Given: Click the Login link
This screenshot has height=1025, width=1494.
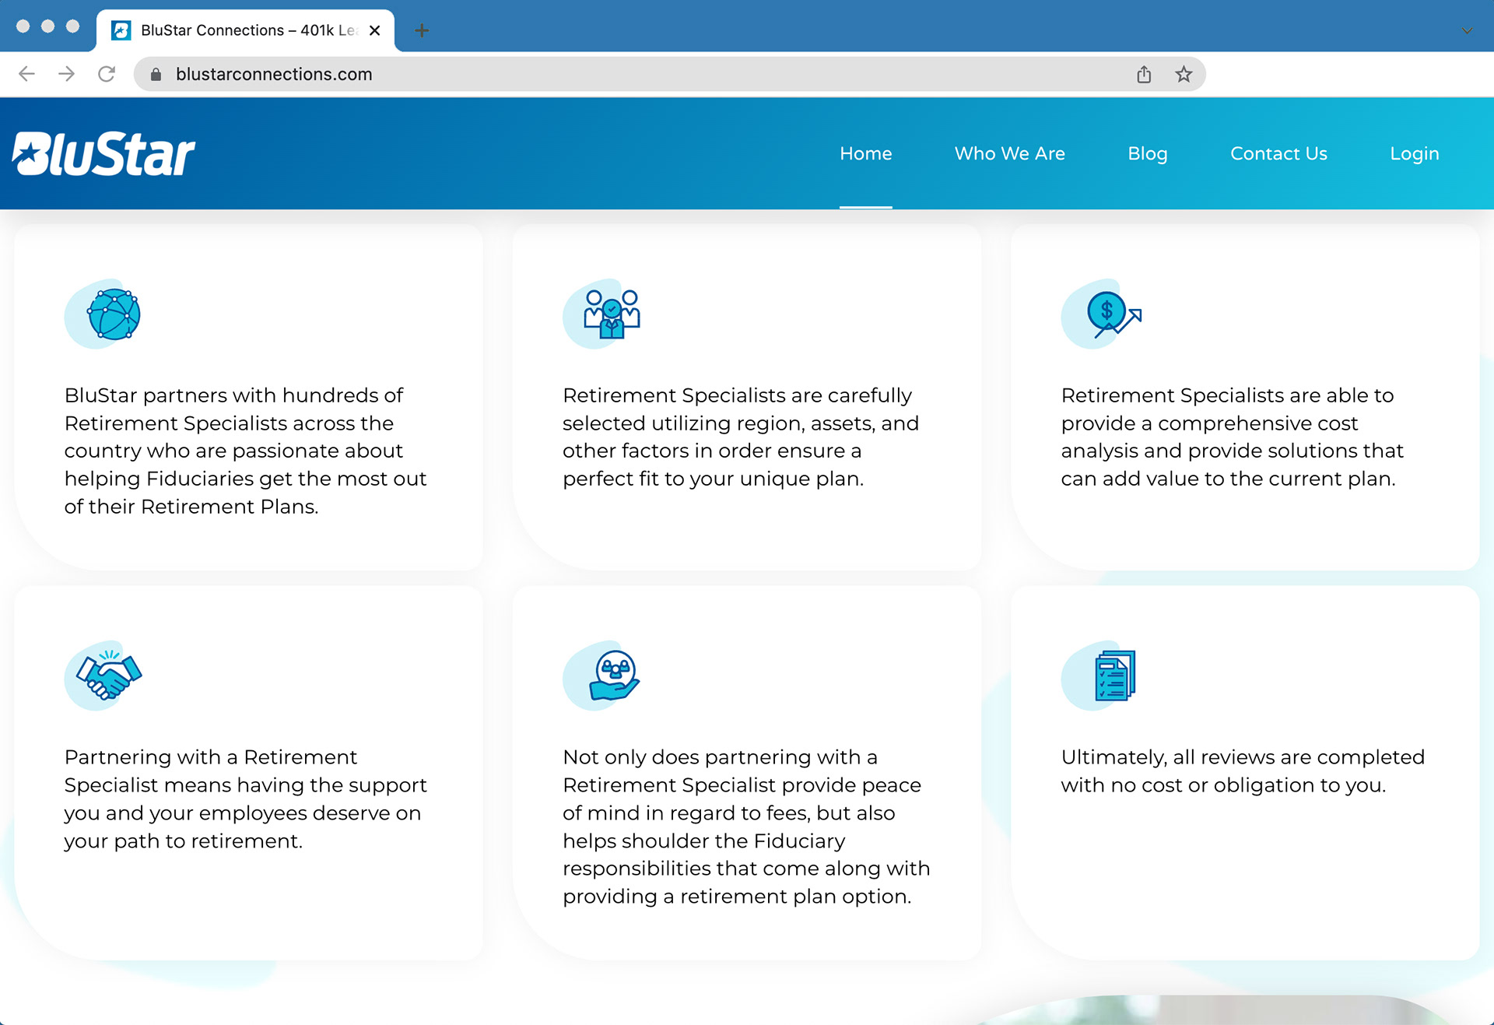Looking at the screenshot, I should [x=1414, y=154].
